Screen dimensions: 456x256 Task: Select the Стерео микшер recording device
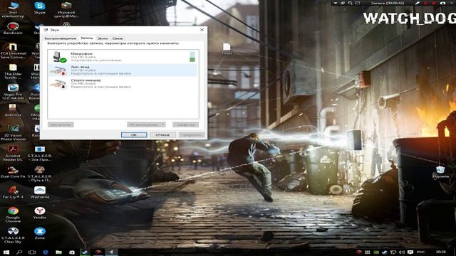click(x=123, y=84)
